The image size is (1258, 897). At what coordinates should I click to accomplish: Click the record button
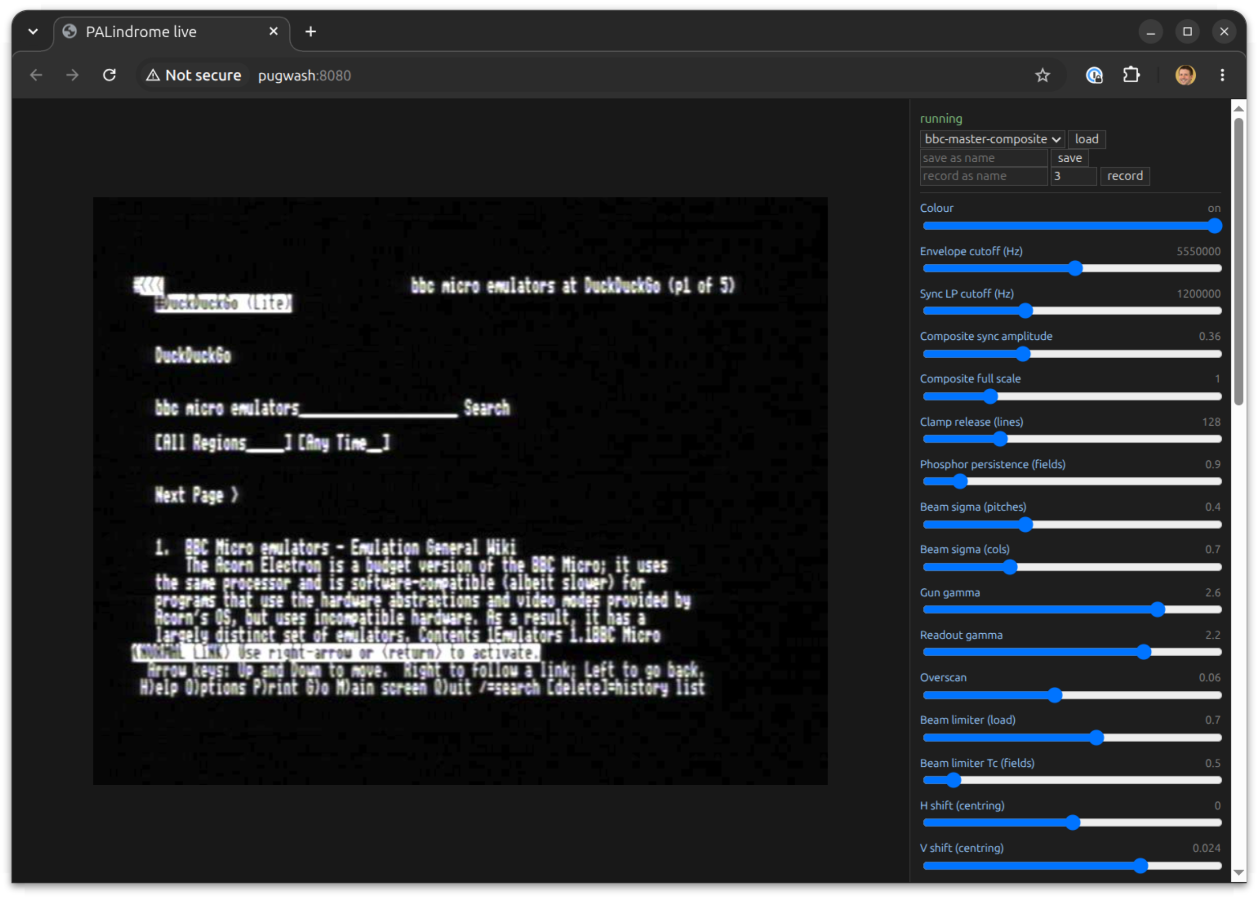click(1124, 176)
